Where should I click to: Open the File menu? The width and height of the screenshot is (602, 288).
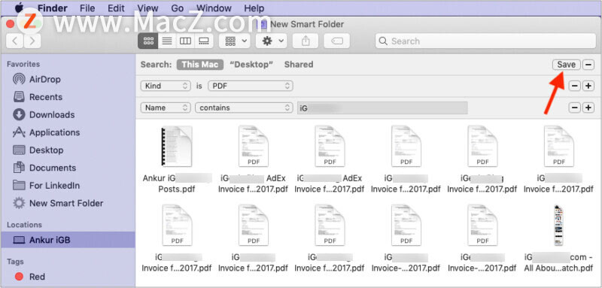point(87,8)
